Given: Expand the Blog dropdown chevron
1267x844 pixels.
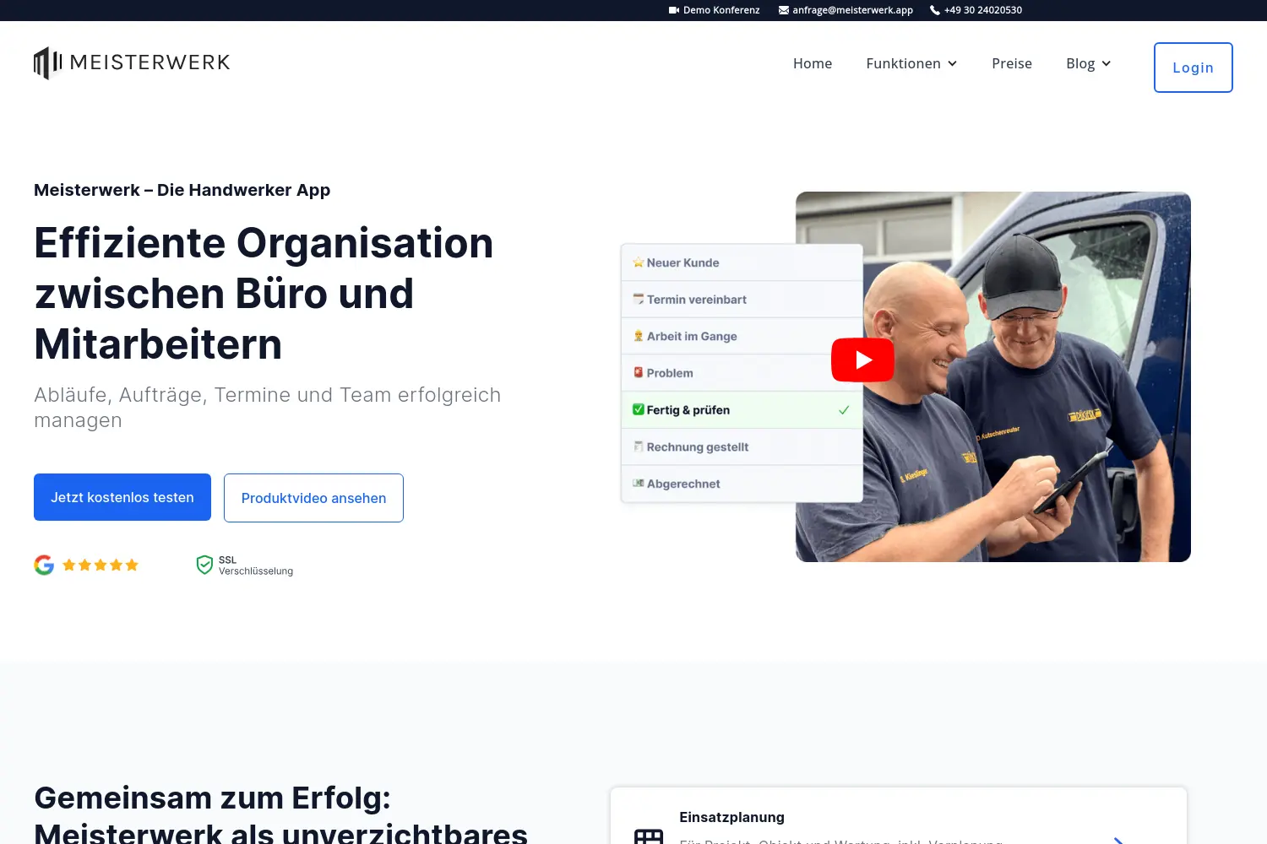Looking at the screenshot, I should click(1106, 63).
